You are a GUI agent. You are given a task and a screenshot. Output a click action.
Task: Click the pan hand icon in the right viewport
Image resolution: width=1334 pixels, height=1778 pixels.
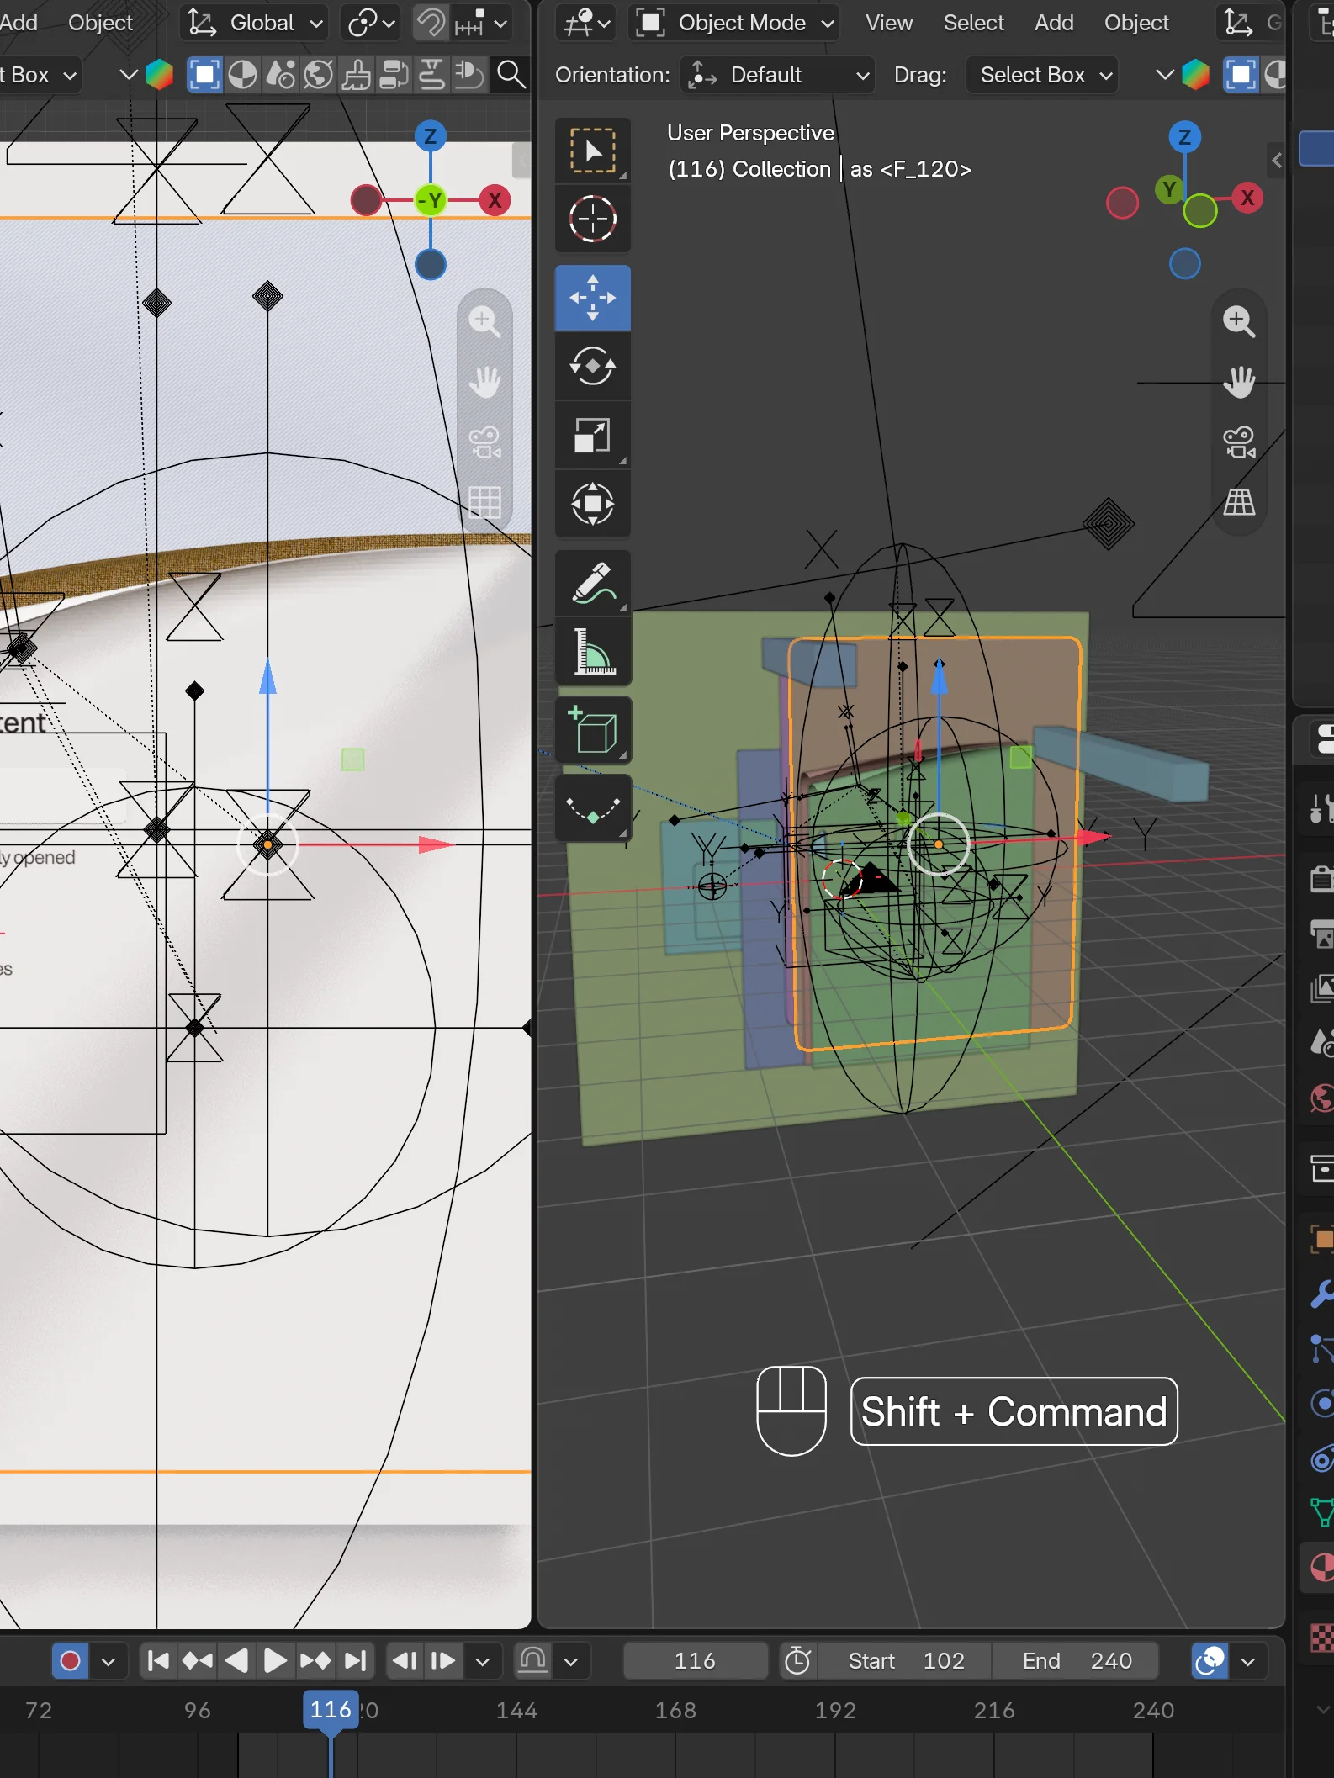1239,382
